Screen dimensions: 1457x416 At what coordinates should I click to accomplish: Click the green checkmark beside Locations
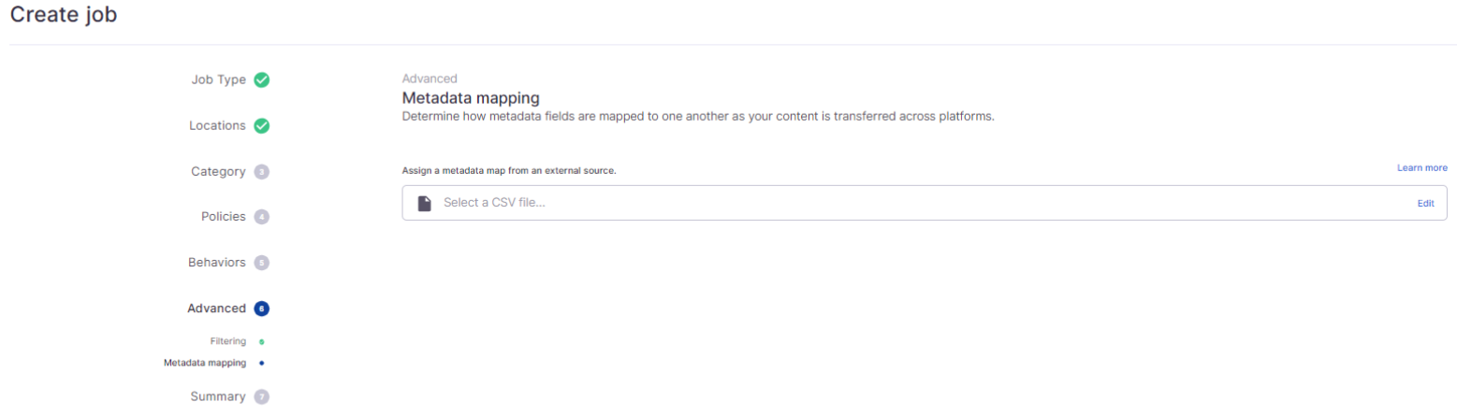tap(262, 125)
